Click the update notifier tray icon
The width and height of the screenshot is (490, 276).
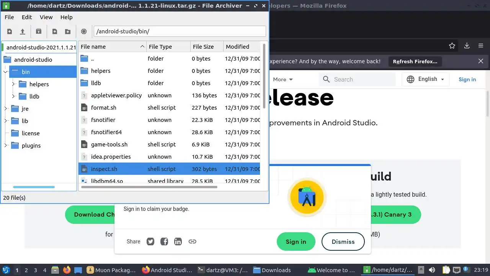point(466,270)
